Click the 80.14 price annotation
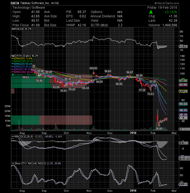The height and width of the screenshot is (193, 190). [85, 88]
